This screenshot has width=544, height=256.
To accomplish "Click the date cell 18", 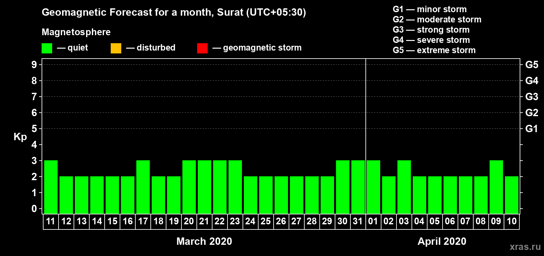I will (x=158, y=221).
